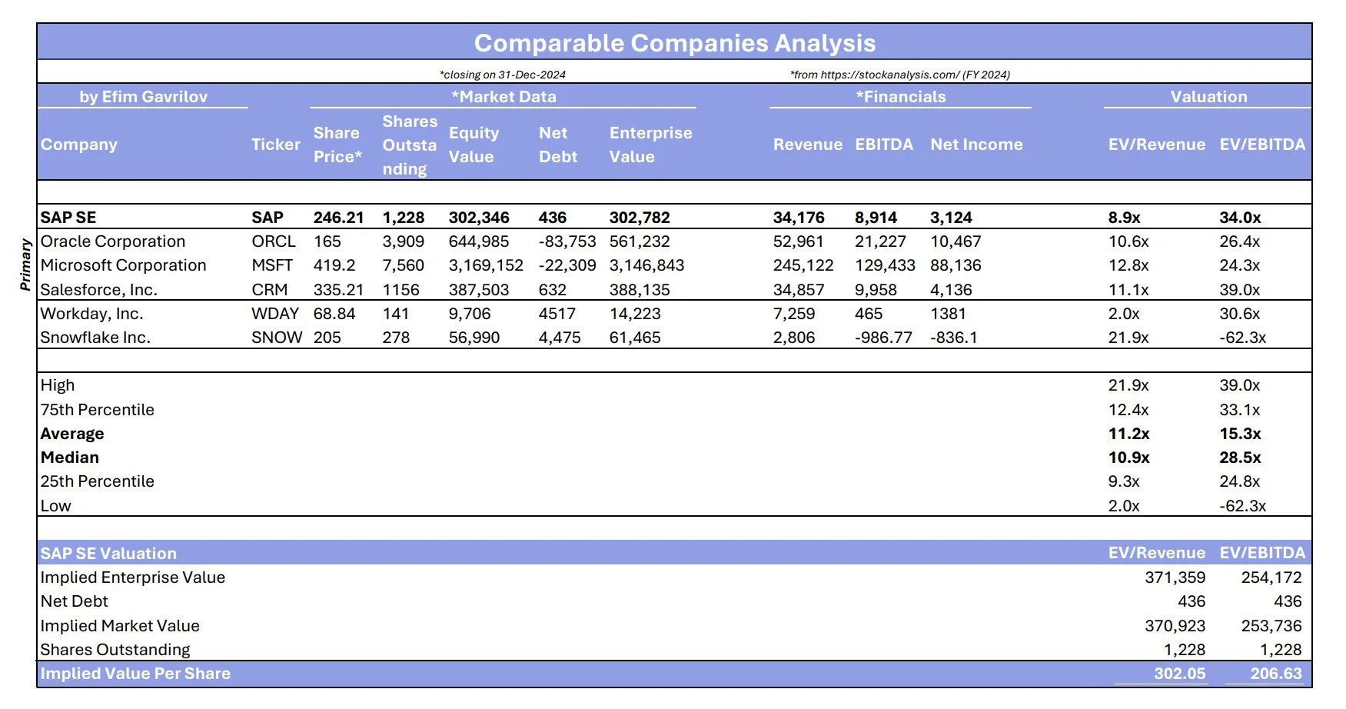Screen dimensions: 1346x709
Task: Click the 'Salesforce, Inc.' cell
Action: click(98, 290)
